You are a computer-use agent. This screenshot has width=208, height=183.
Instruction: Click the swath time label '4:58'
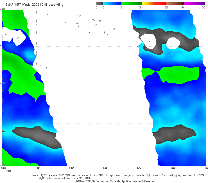click(8, 171)
